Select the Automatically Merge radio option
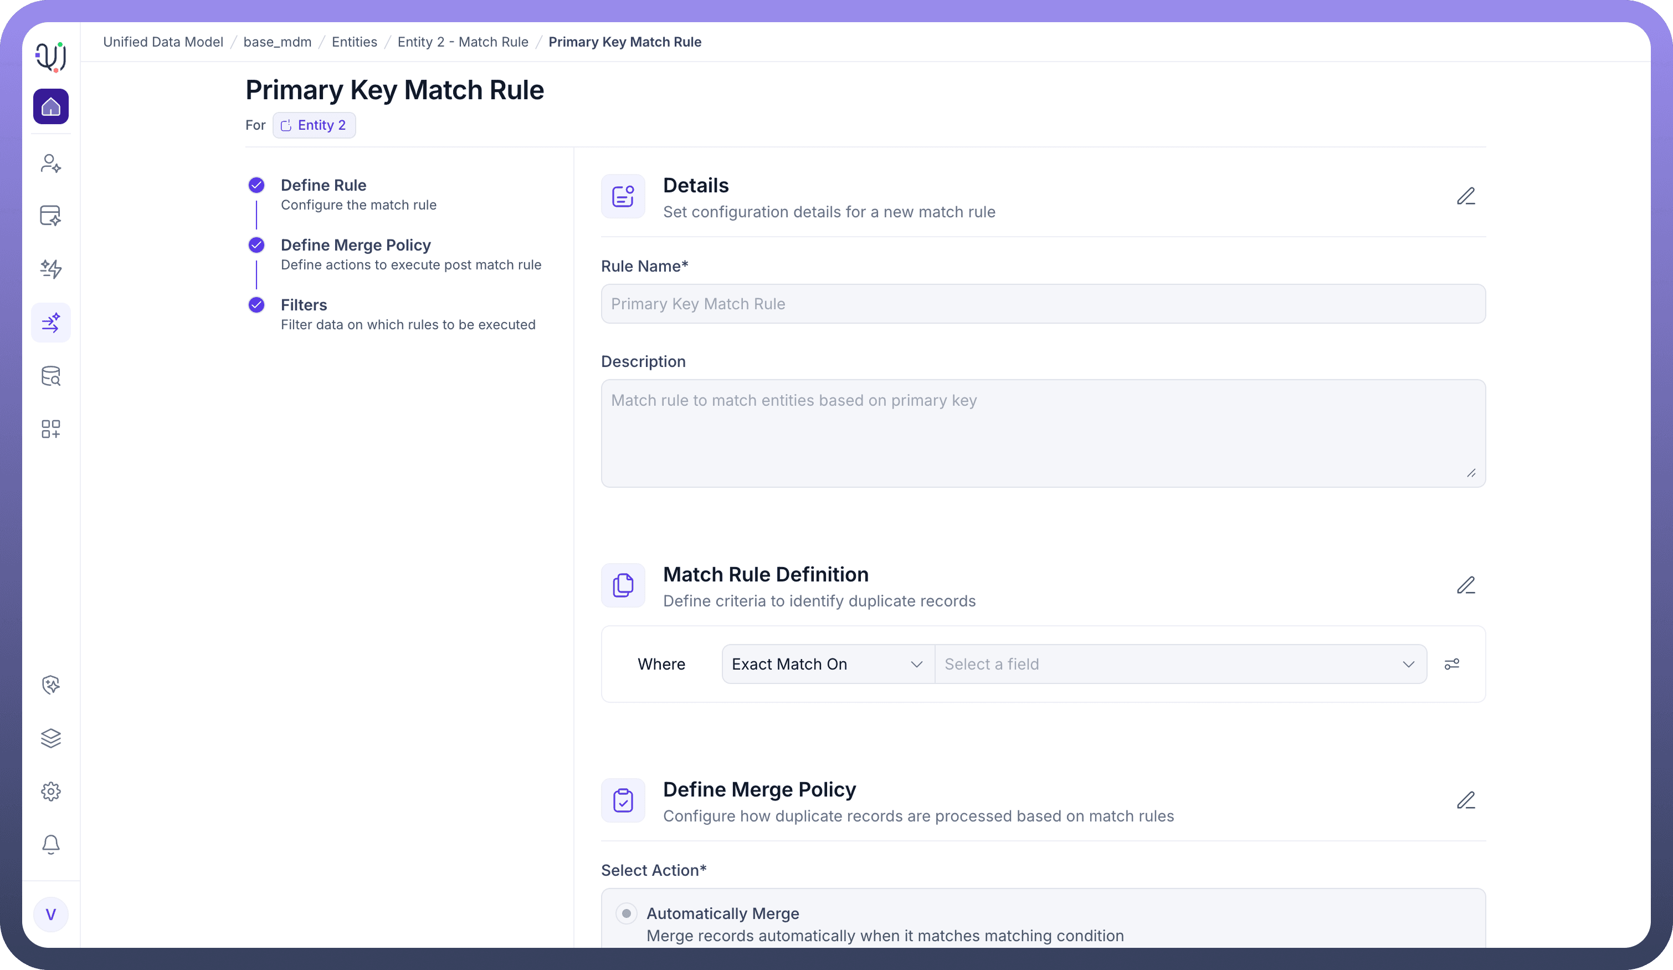 tap(626, 913)
